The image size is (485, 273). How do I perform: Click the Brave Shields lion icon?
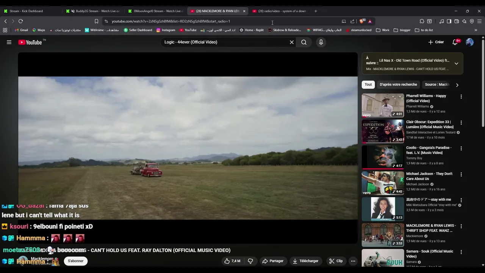pyautogui.click(x=361, y=21)
